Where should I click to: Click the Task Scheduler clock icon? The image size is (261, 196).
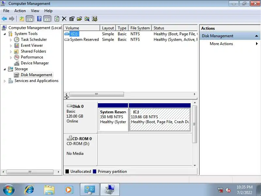pyautogui.click(x=17, y=40)
